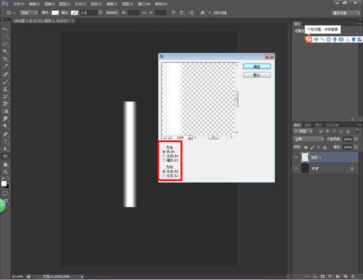Select the Move tool in the toolbar
Viewport: 363px width, 280px height.
point(6,28)
